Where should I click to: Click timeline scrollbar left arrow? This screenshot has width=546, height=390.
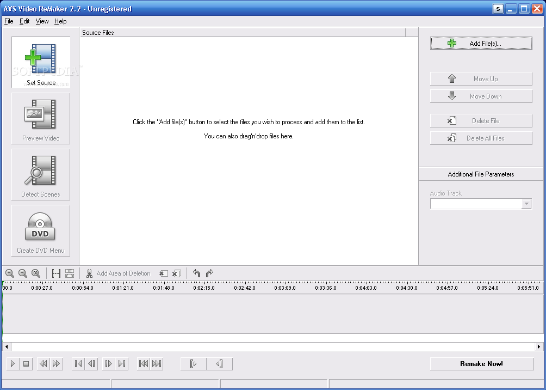(7, 347)
